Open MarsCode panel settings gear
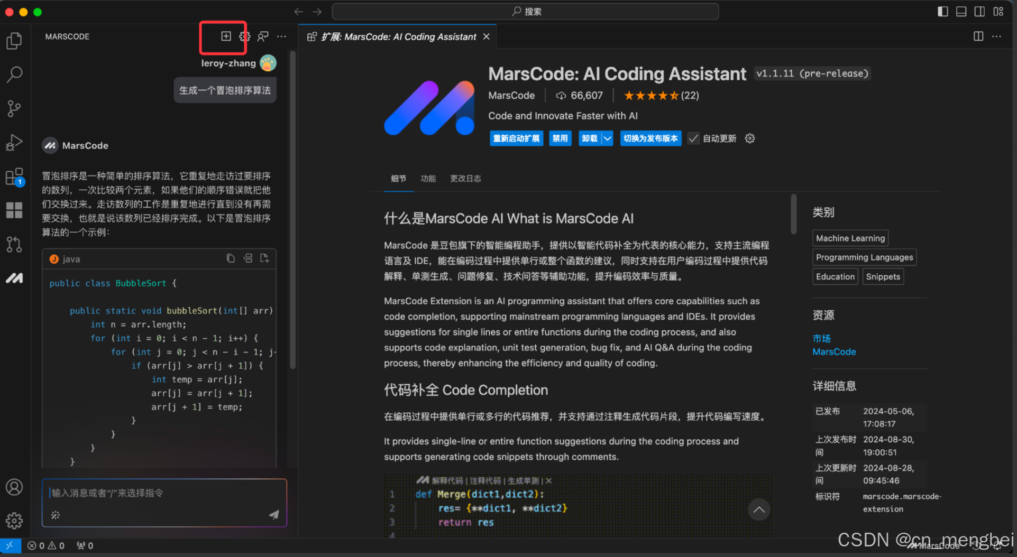 244,36
